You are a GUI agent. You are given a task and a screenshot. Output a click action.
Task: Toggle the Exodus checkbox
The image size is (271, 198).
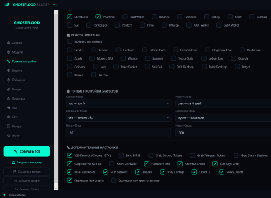point(69,50)
